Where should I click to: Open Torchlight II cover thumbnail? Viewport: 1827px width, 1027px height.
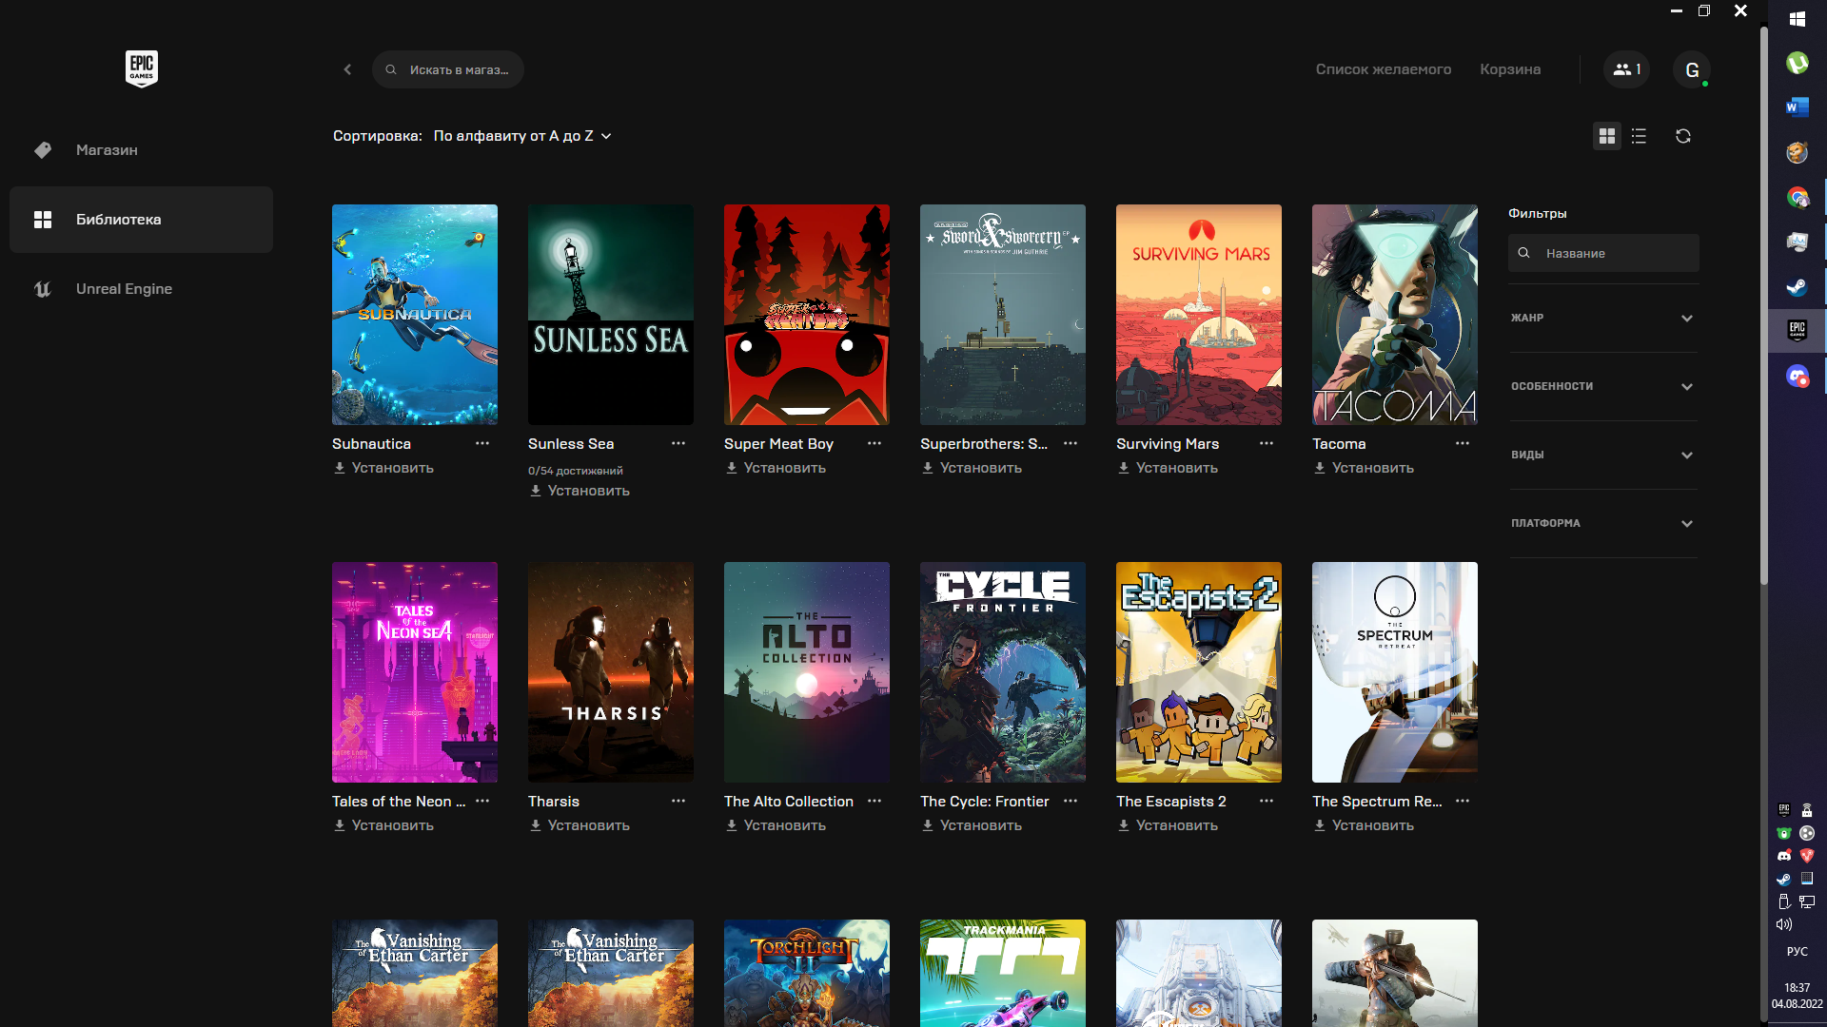pos(807,973)
